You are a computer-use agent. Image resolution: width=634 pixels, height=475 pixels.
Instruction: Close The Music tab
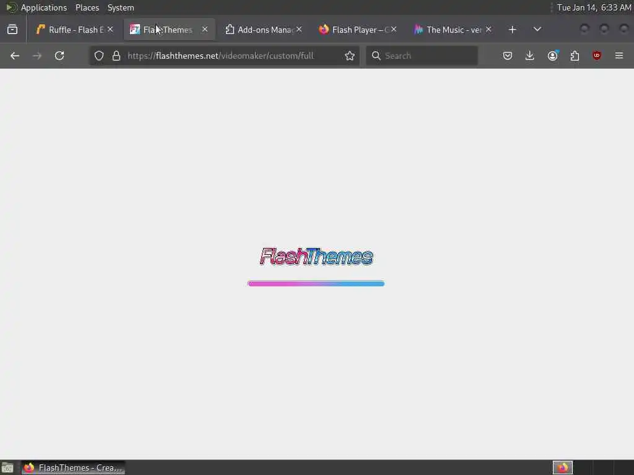tap(489, 30)
